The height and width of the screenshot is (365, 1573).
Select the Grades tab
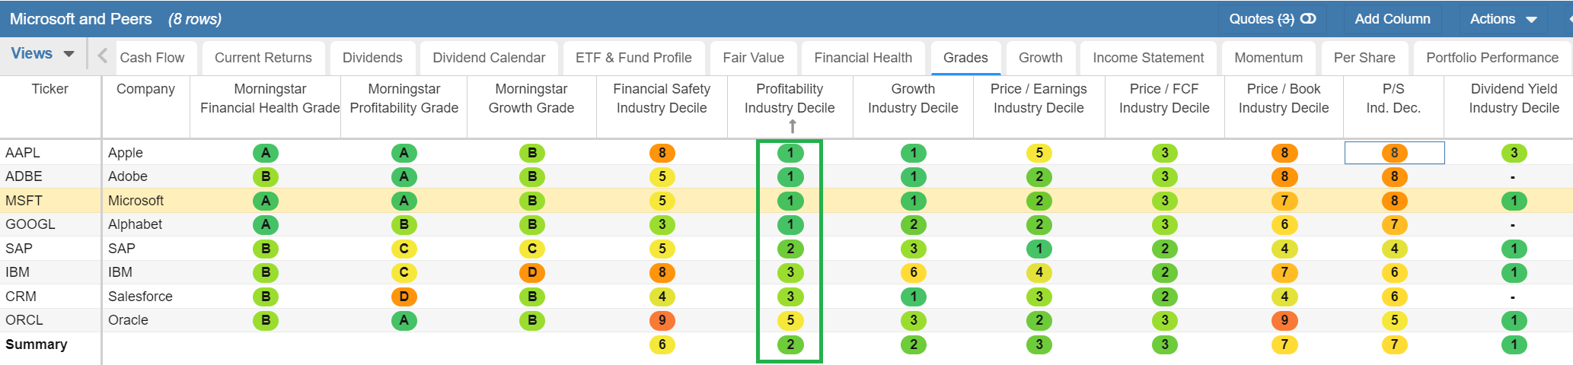(x=965, y=58)
